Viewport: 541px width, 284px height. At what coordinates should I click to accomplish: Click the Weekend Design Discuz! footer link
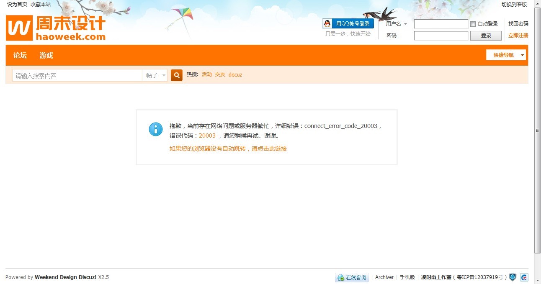[x=66, y=277]
